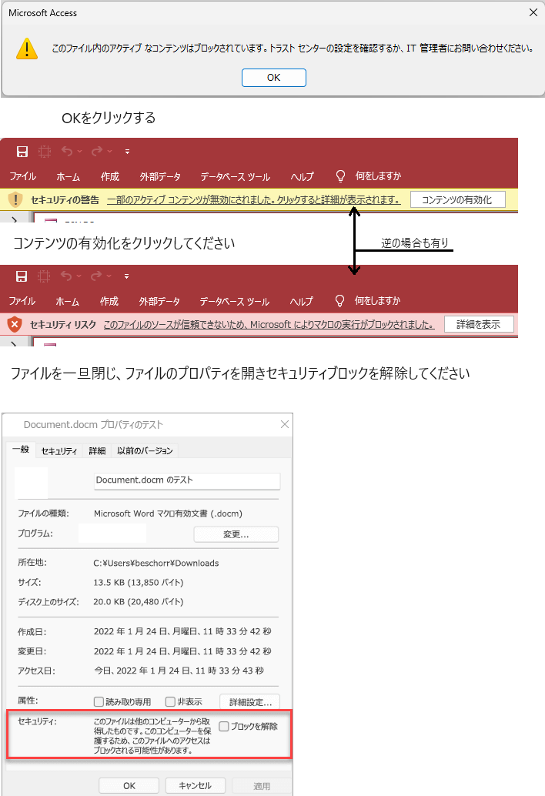The image size is (545, 796).
Task: Open the Undo dropdown in lower Access toolbar
Action: (79, 276)
